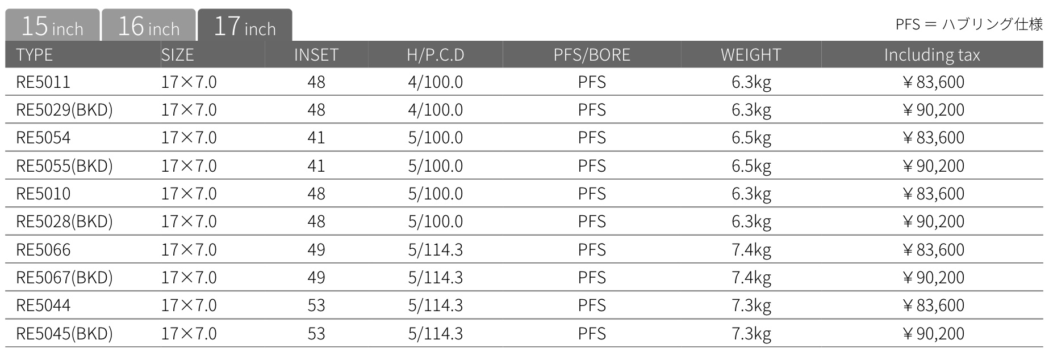
Task: Click the TYPE column header
Action: [x=34, y=55]
